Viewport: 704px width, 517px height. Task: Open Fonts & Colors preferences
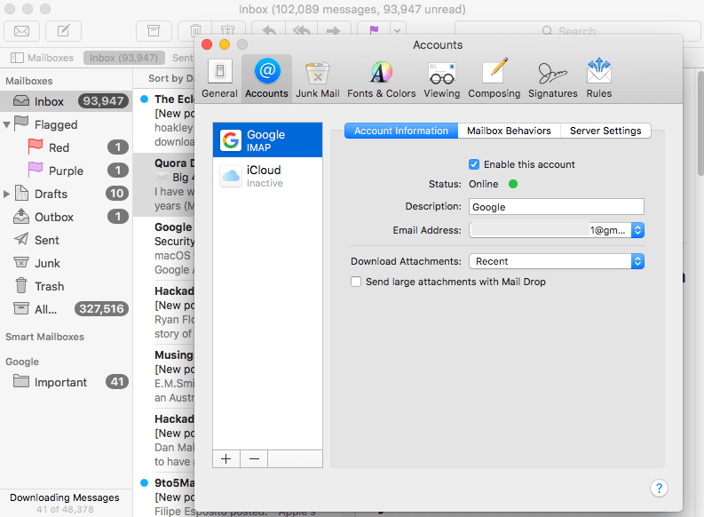pyautogui.click(x=381, y=78)
